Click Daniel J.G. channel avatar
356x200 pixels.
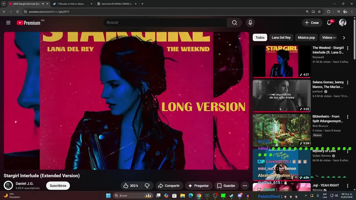pyautogui.click(x=8, y=186)
